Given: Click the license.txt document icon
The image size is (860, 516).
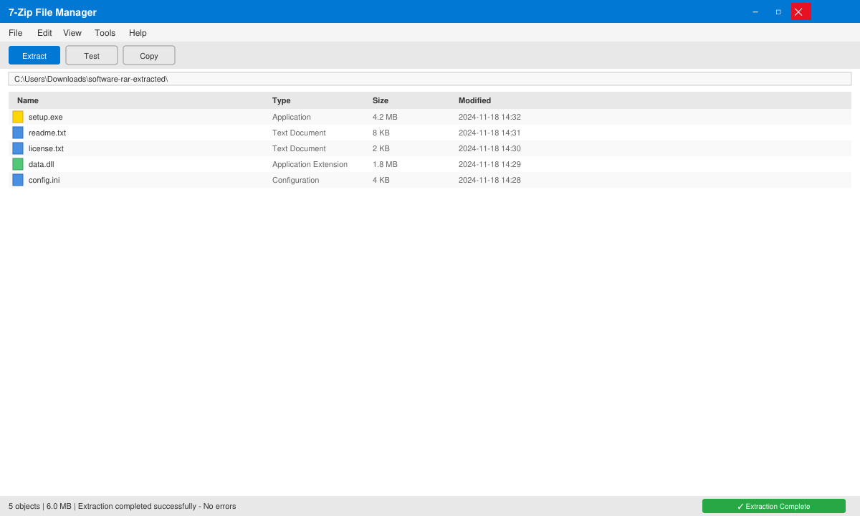Looking at the screenshot, I should coord(18,148).
